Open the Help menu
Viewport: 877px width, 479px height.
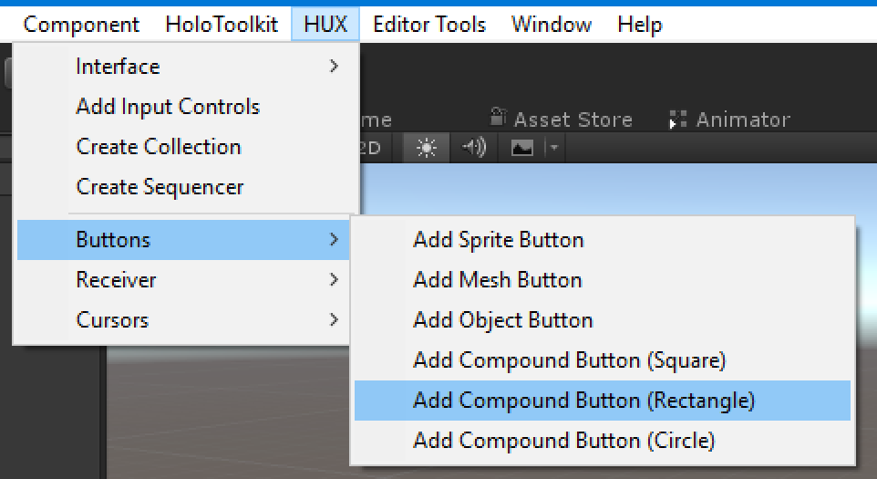point(640,25)
